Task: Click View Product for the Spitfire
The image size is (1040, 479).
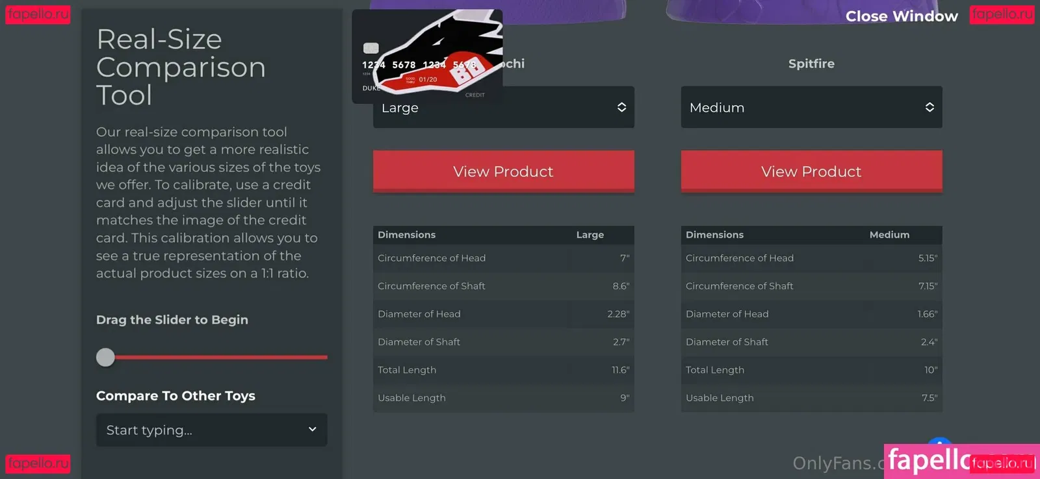Action: click(x=811, y=171)
